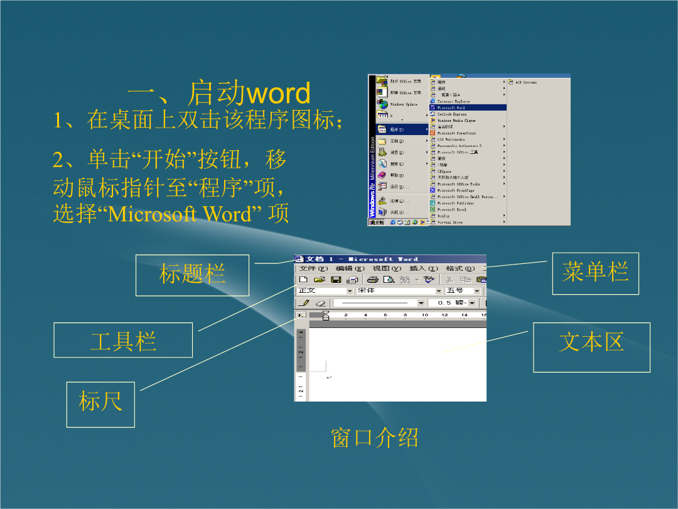Click the Print icon in Word toolbar

point(373,280)
